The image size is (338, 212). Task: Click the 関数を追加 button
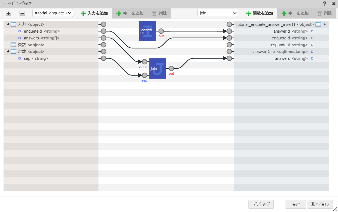[260, 13]
